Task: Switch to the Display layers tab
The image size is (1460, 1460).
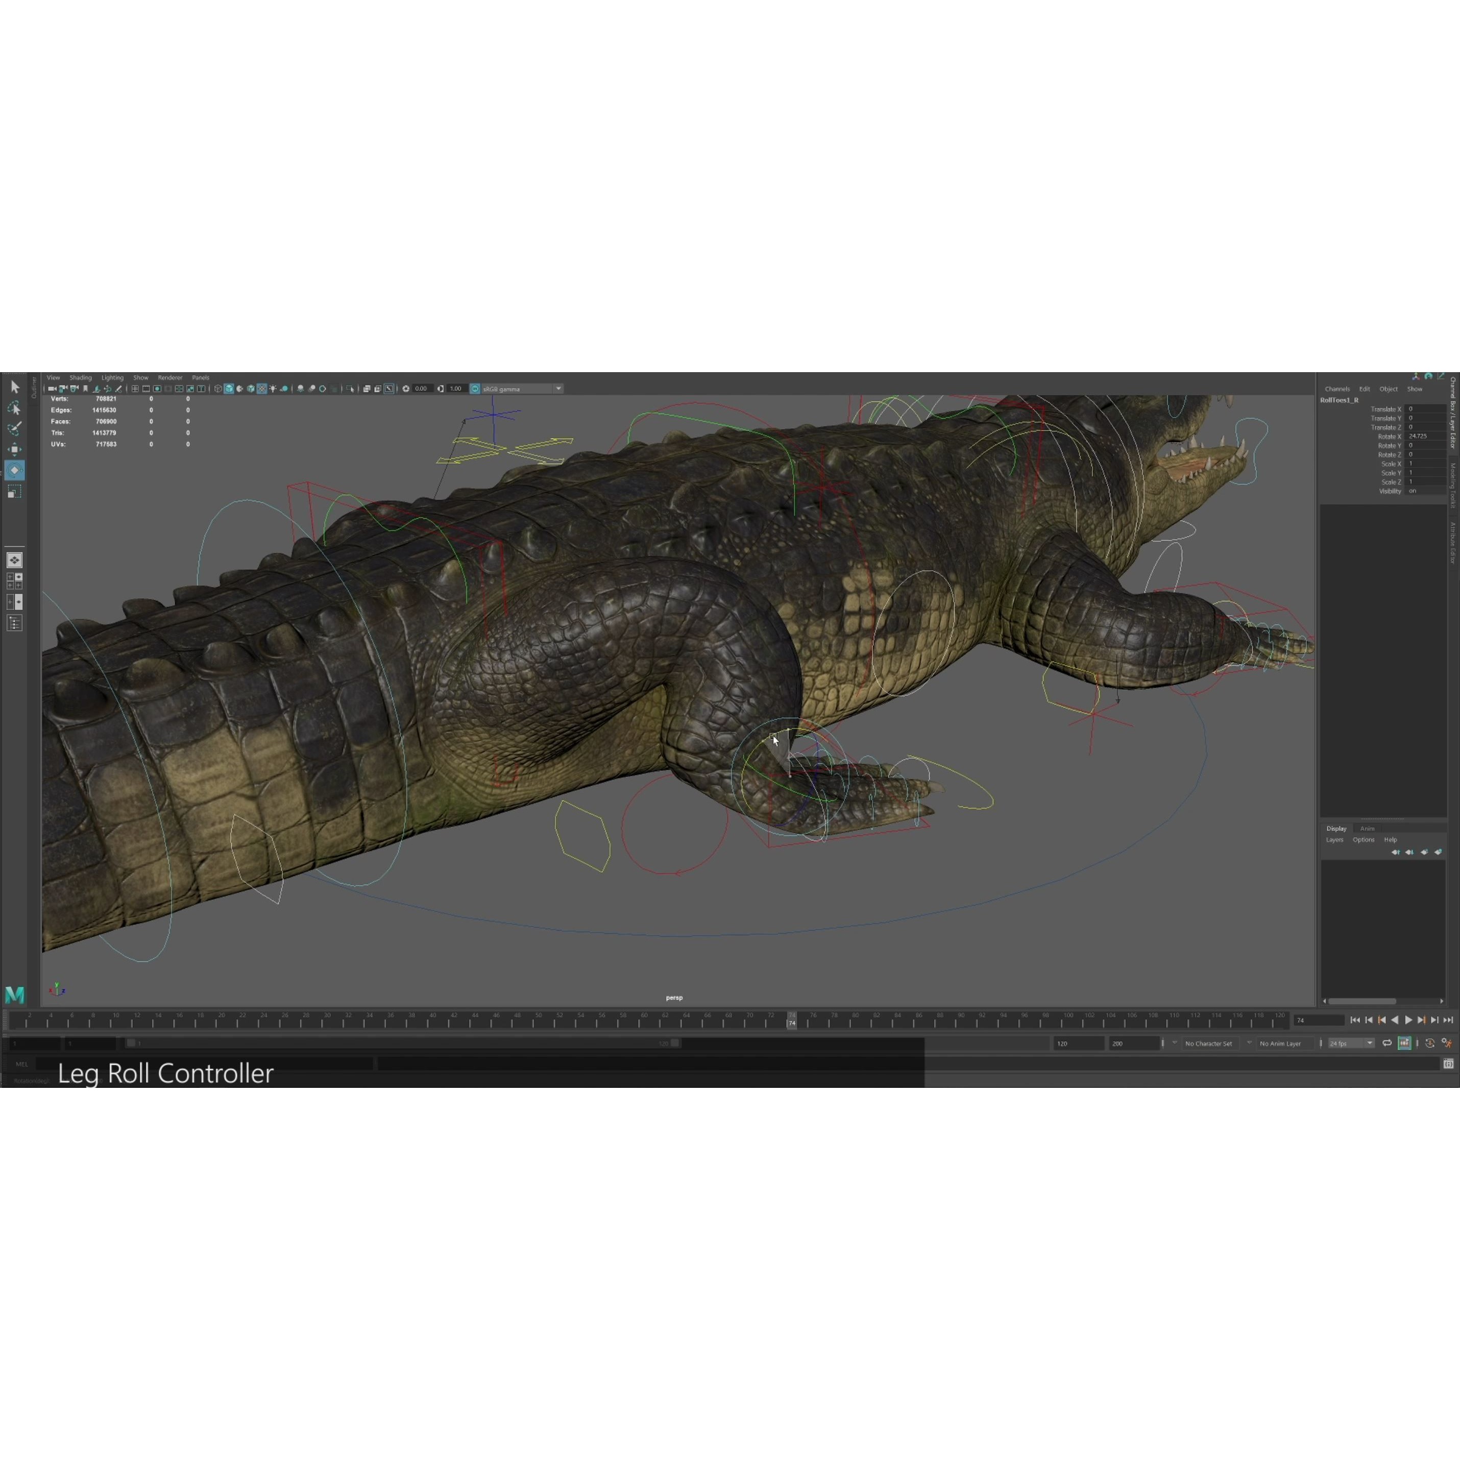Action: click(1336, 828)
